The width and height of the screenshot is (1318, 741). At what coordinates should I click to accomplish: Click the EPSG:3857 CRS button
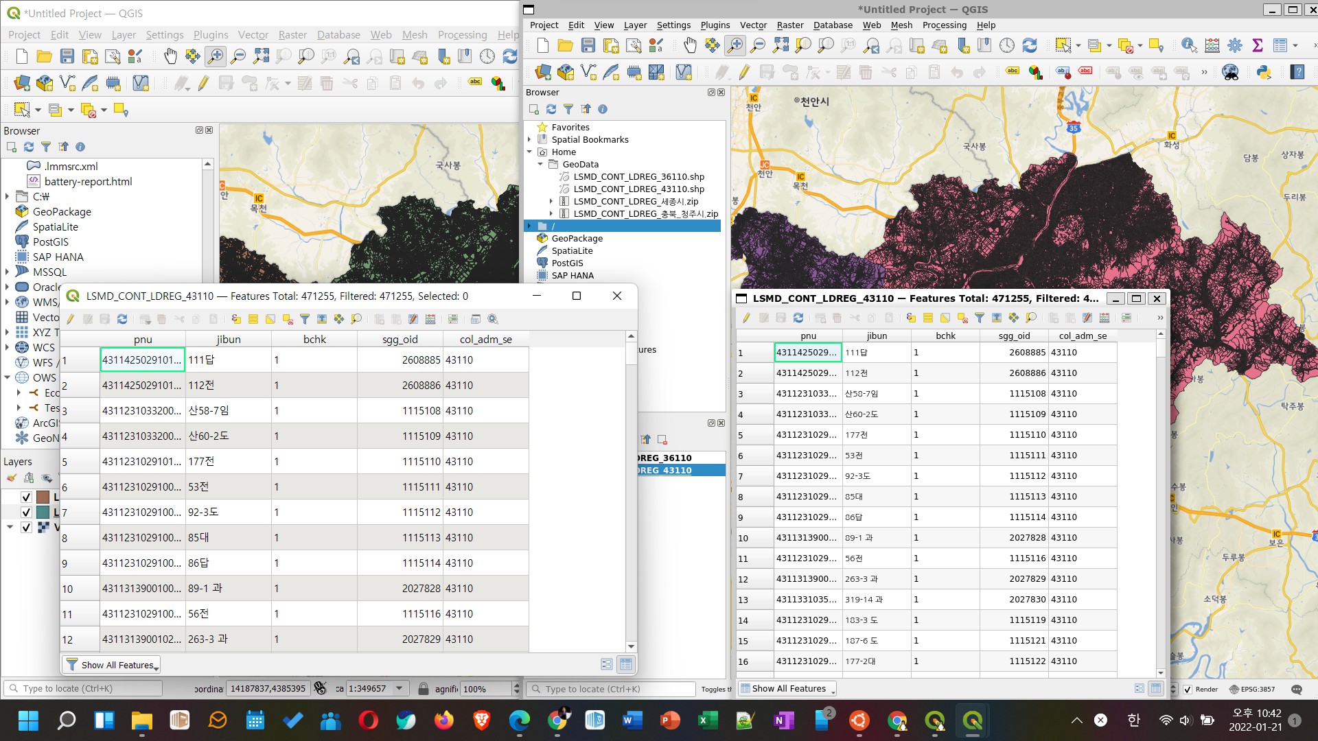[x=1252, y=690]
